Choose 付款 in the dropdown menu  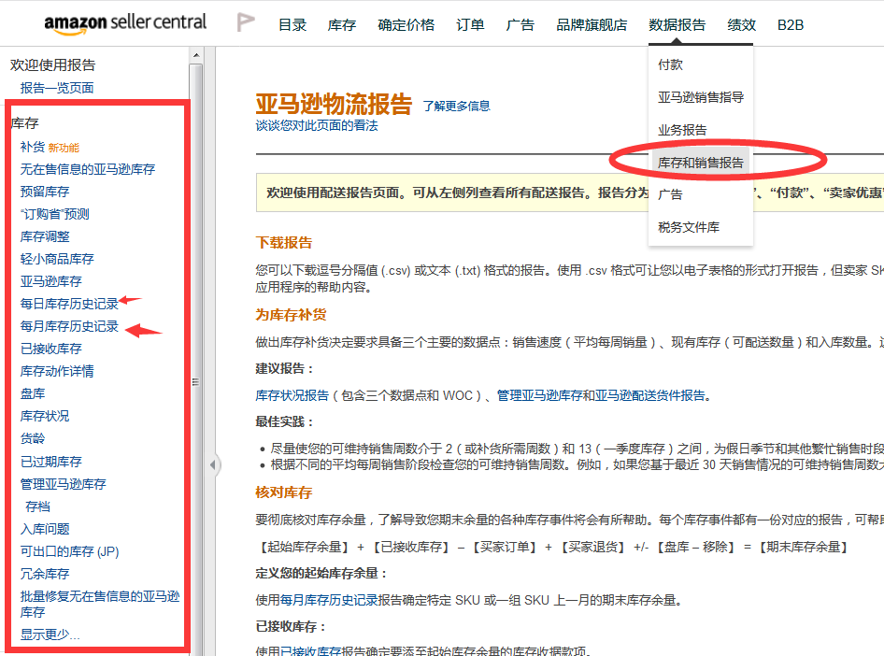coord(670,65)
